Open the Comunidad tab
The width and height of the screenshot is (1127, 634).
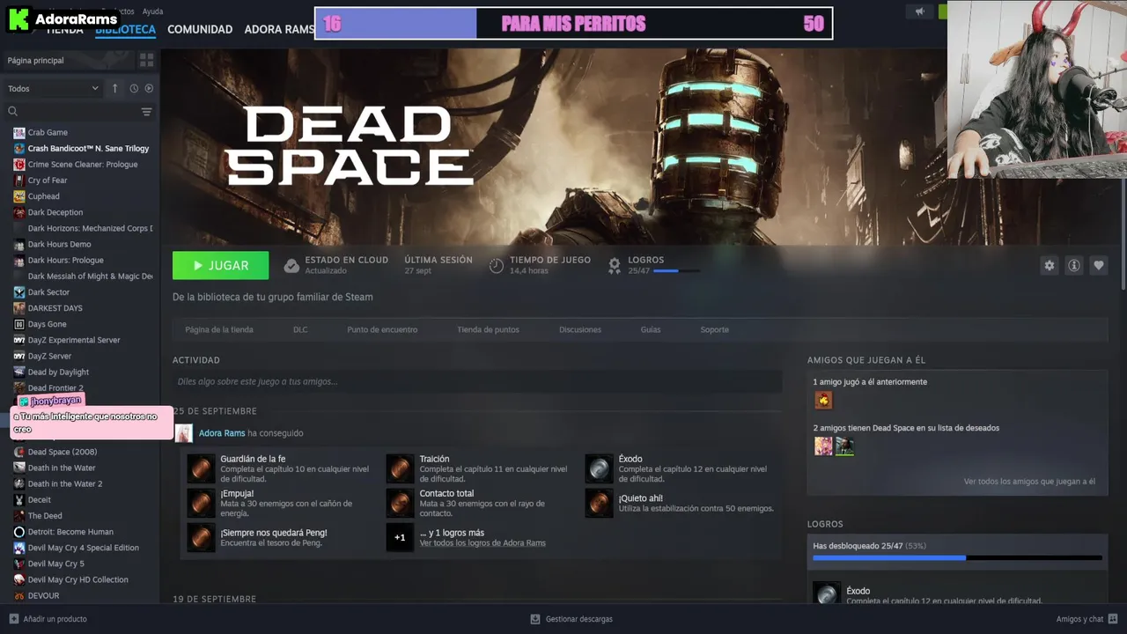tap(200, 29)
